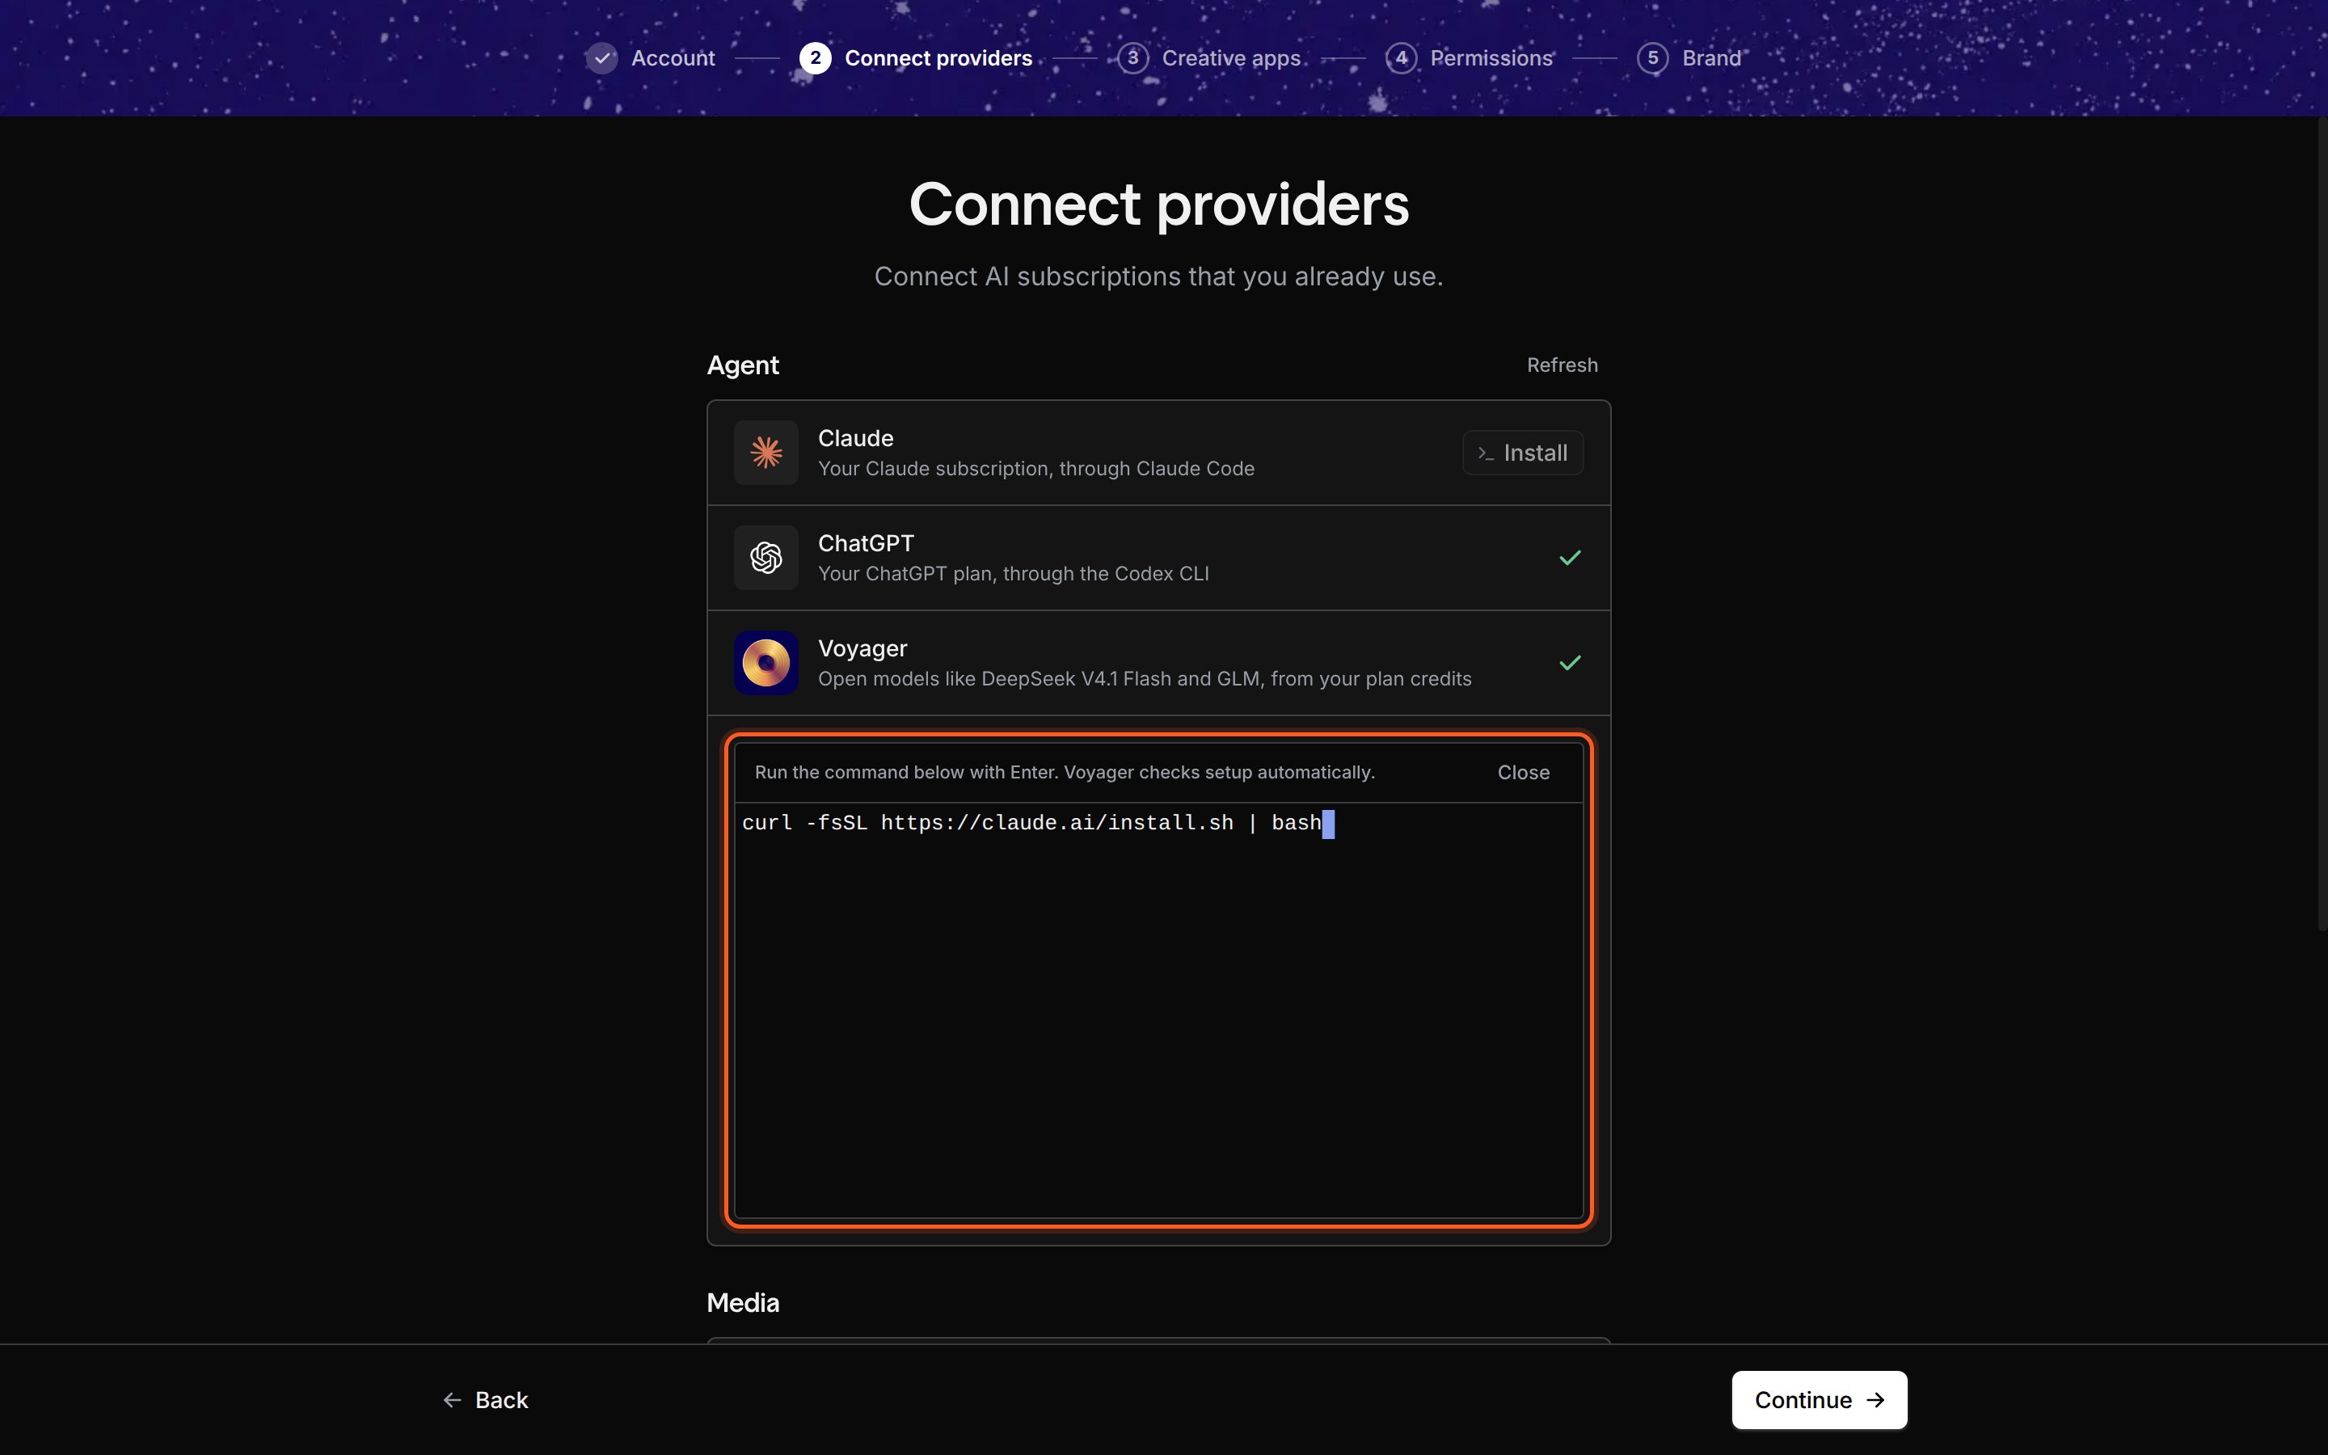Click "Your ChatGPT plan, through the Codex CLI"
2328x1455 pixels.
coord(1013,574)
